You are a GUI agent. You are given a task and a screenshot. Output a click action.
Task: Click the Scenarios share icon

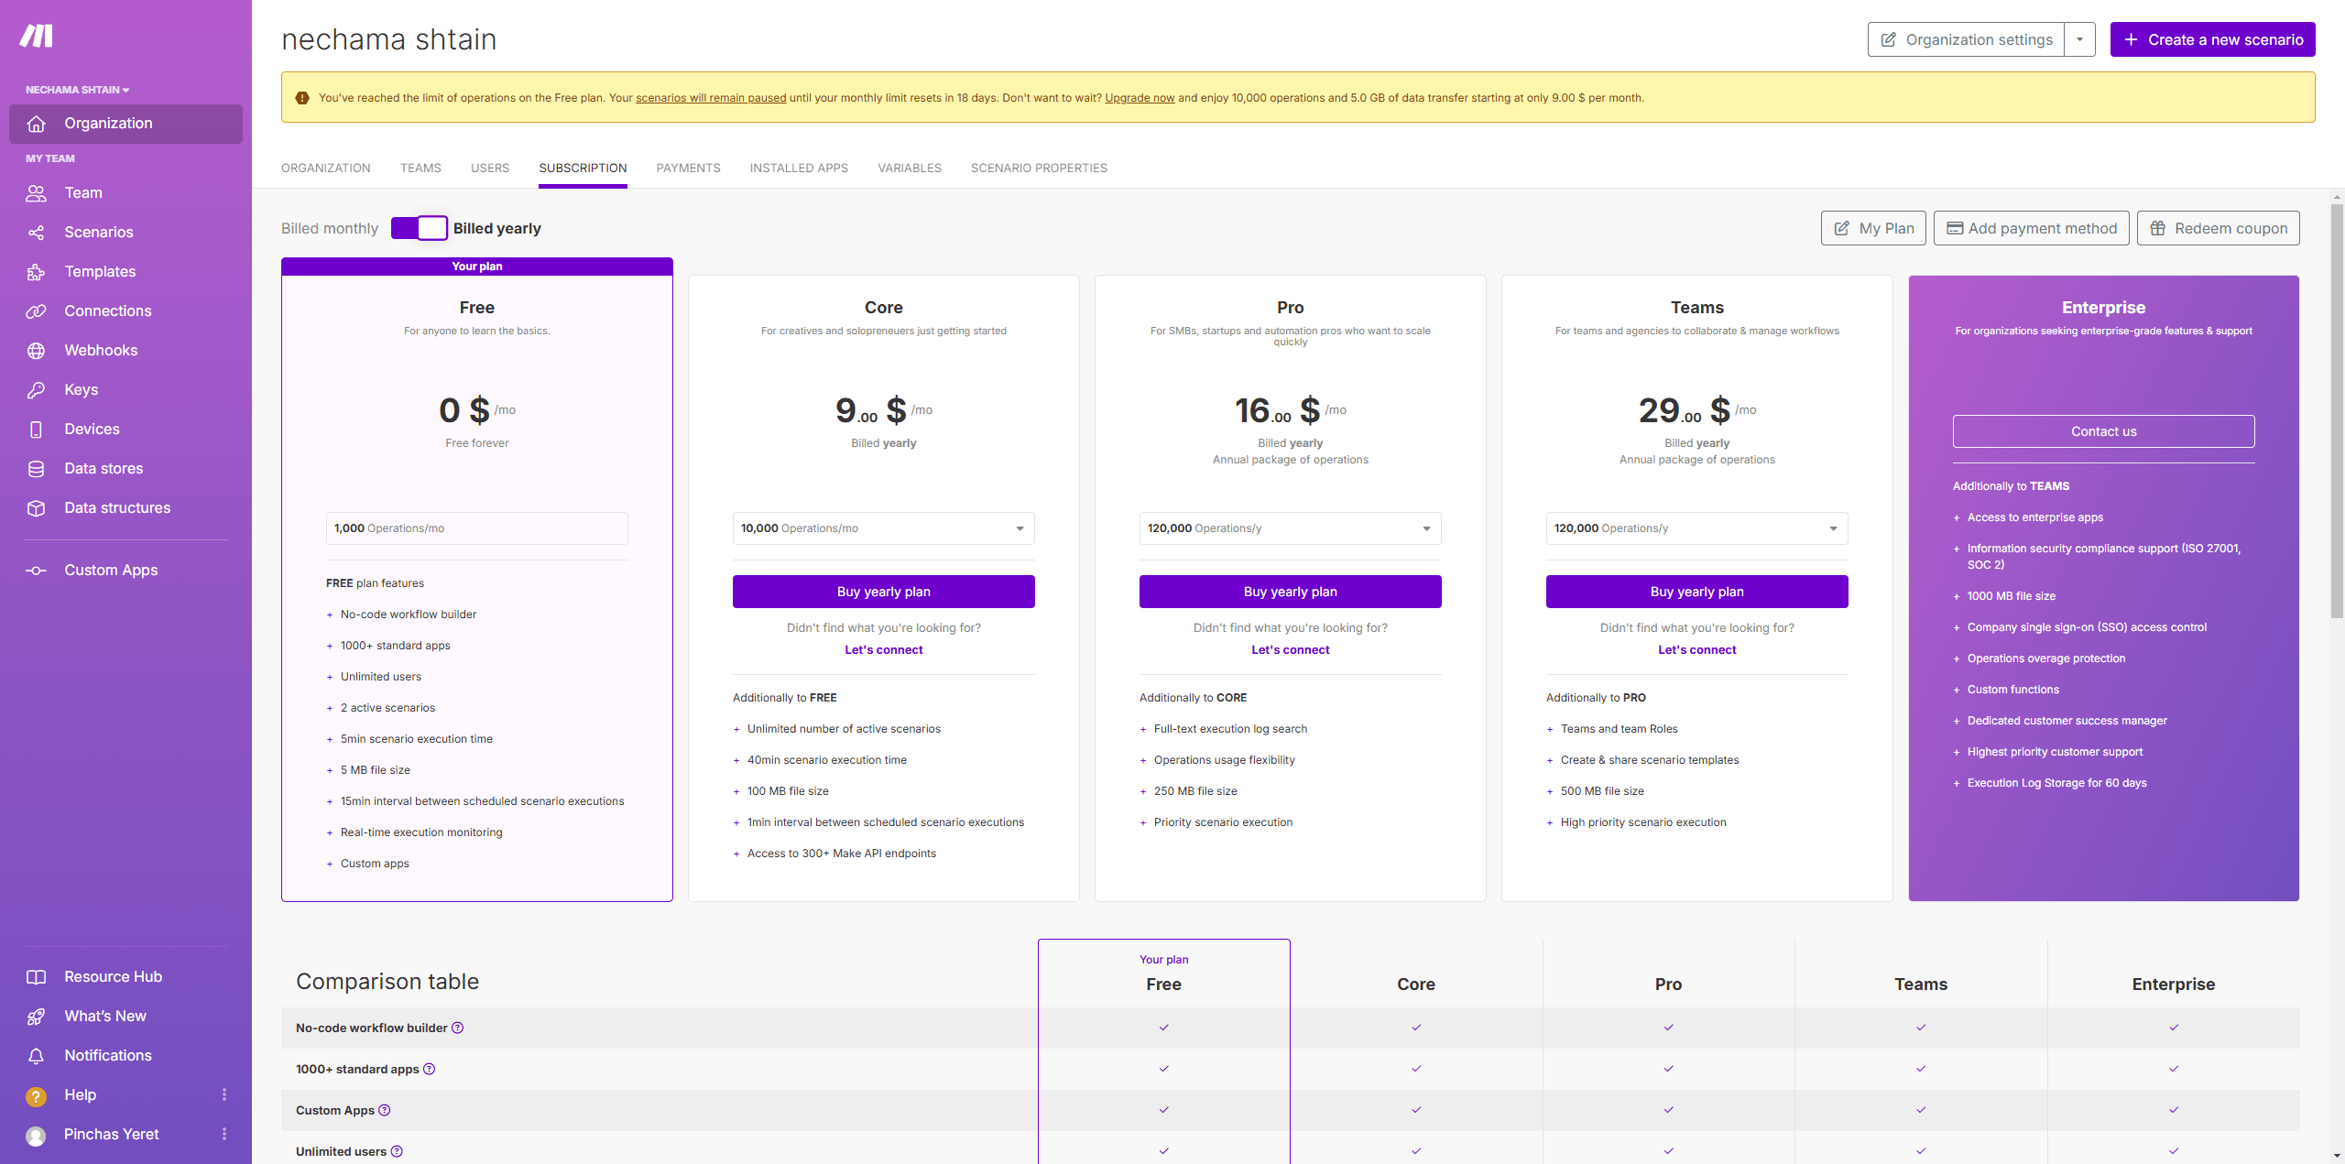37,233
